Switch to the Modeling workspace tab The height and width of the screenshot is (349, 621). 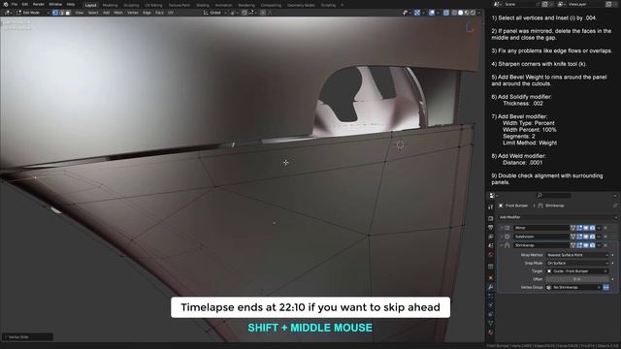[x=110, y=5]
